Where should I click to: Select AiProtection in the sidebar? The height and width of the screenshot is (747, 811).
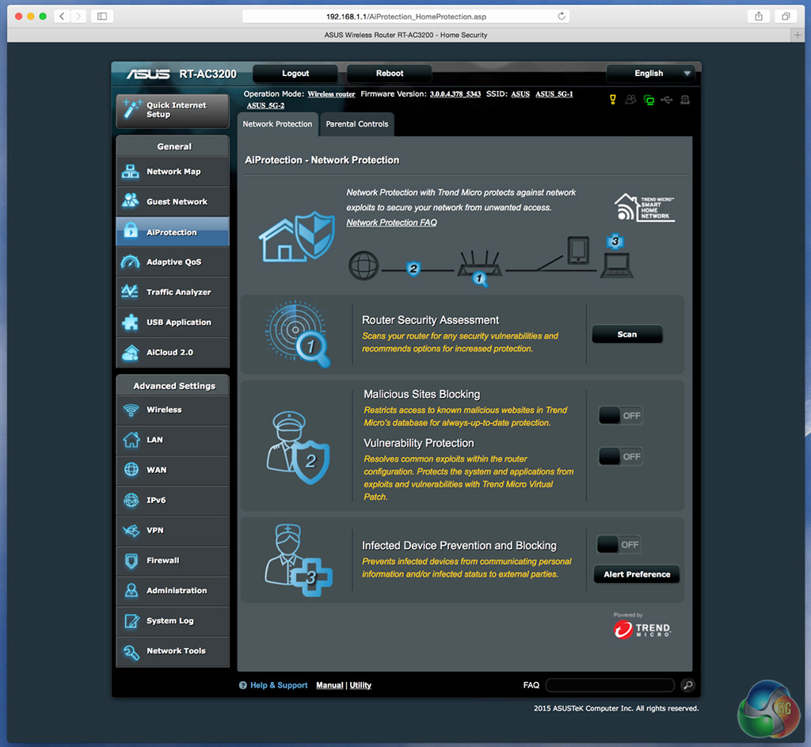point(173,232)
